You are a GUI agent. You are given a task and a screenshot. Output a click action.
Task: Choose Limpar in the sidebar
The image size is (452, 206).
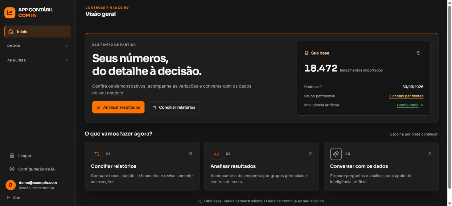[38, 156]
